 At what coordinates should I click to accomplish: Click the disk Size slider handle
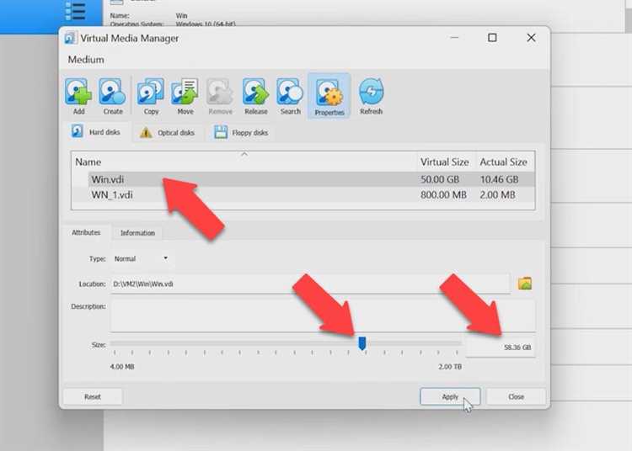point(362,343)
